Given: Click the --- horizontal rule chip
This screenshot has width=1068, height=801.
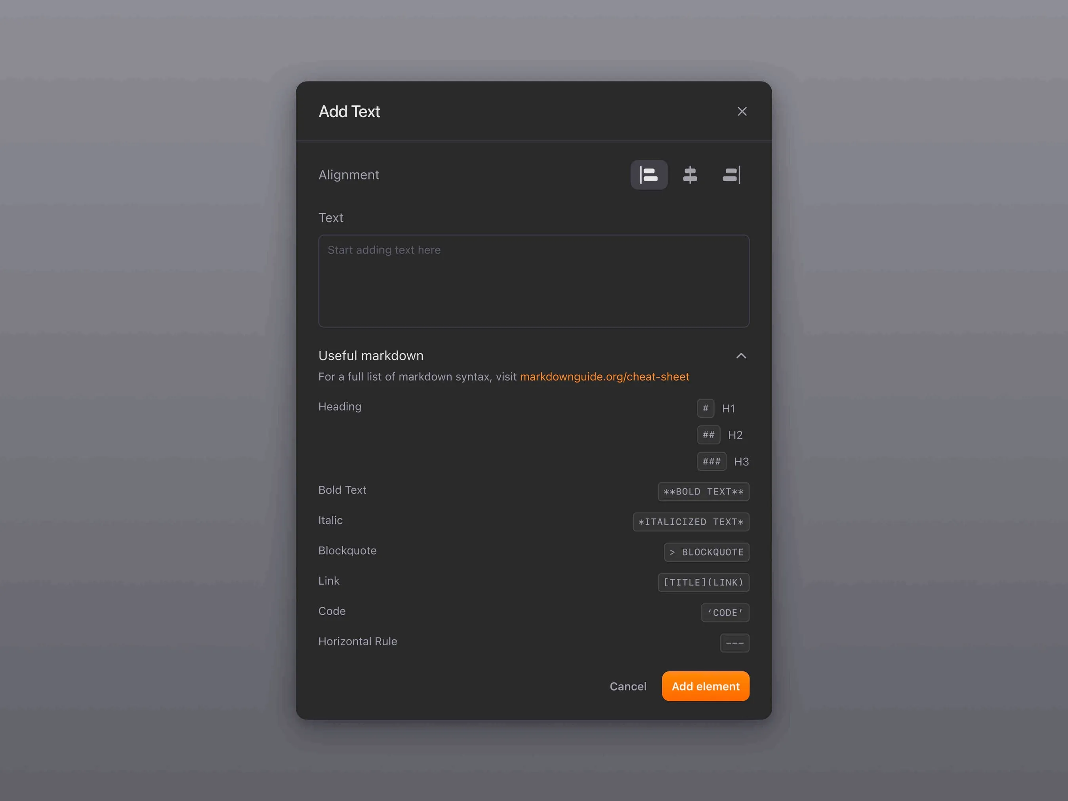Looking at the screenshot, I should click(734, 643).
